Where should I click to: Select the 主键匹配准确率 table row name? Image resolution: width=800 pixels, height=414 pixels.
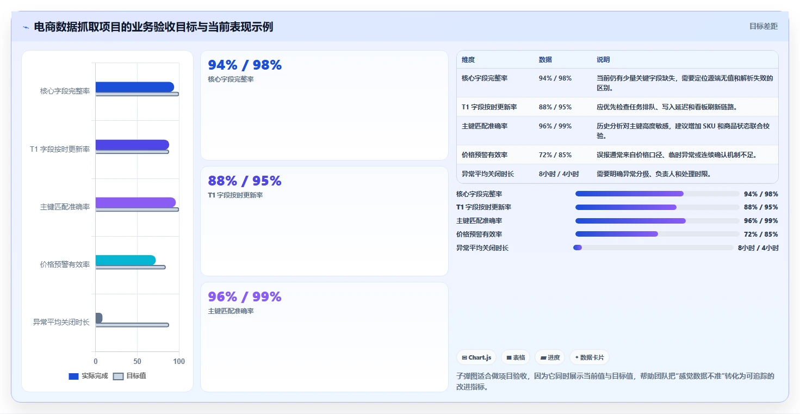[x=485, y=126]
